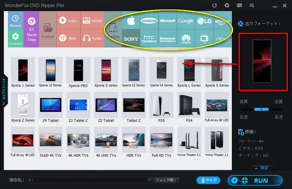Pick the 4K UHD TVs profile
This screenshot has width=292, height=189.
coord(106,142)
